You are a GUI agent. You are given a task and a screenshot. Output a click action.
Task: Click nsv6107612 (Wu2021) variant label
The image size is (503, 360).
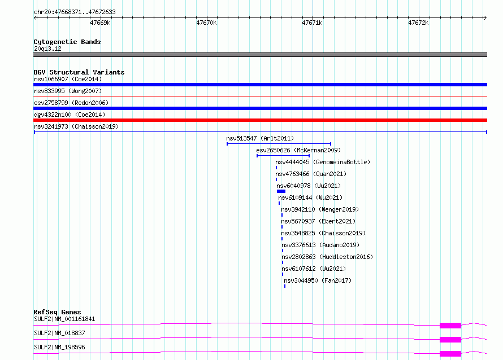tap(314, 269)
